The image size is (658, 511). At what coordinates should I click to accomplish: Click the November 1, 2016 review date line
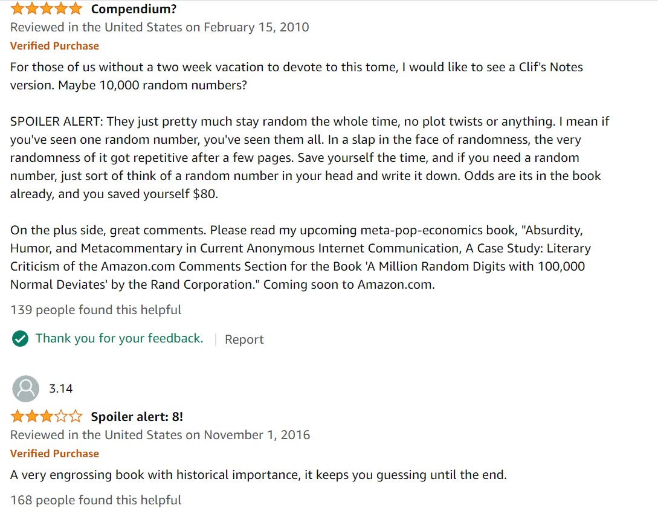(x=160, y=435)
